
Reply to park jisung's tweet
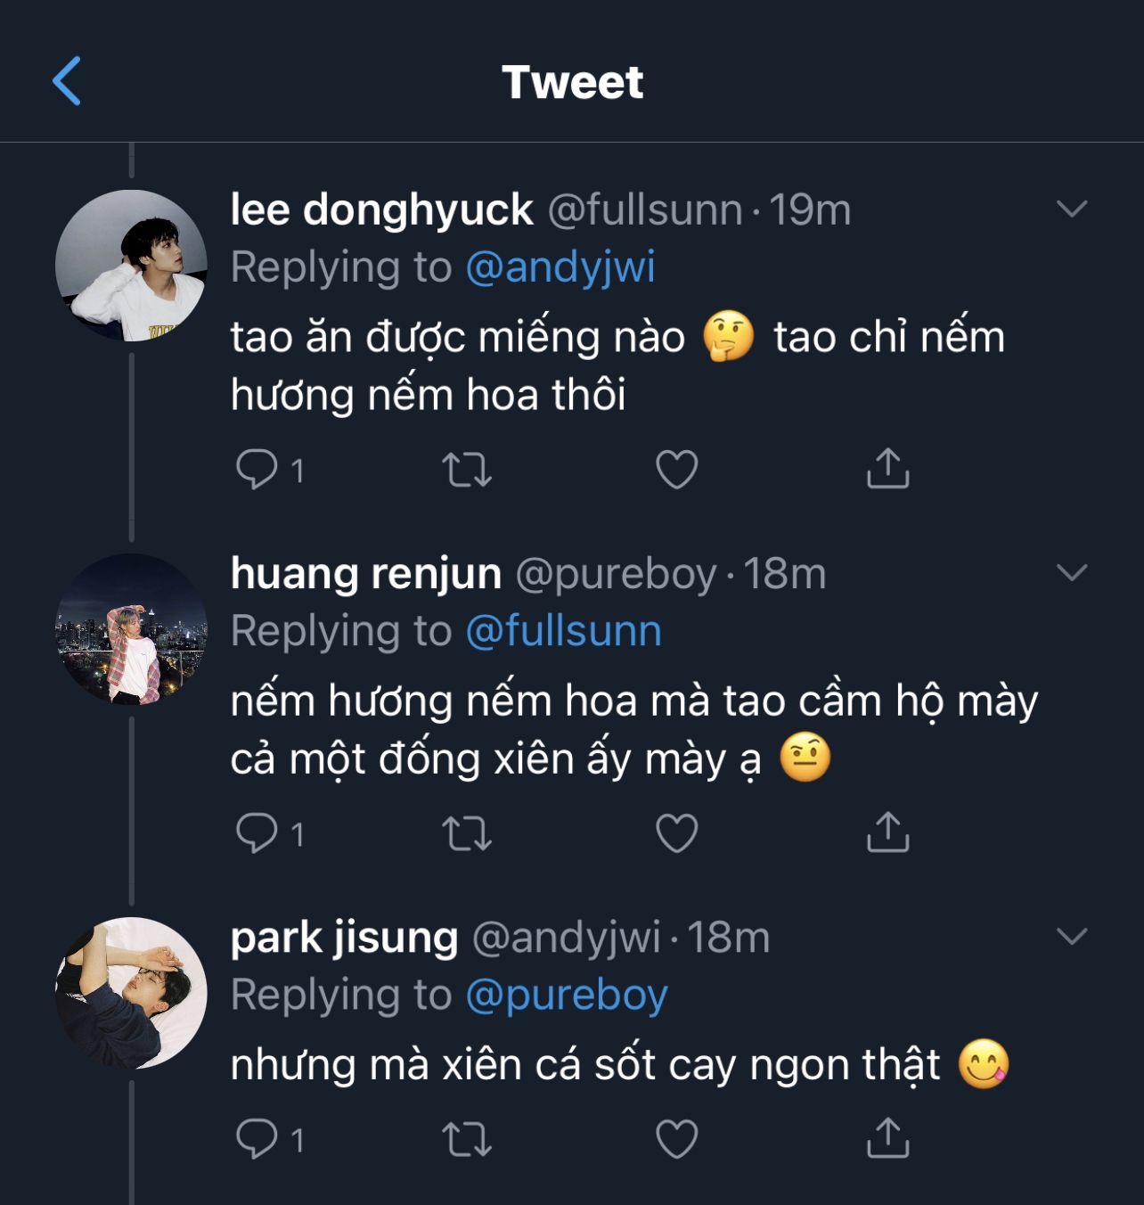click(257, 1138)
